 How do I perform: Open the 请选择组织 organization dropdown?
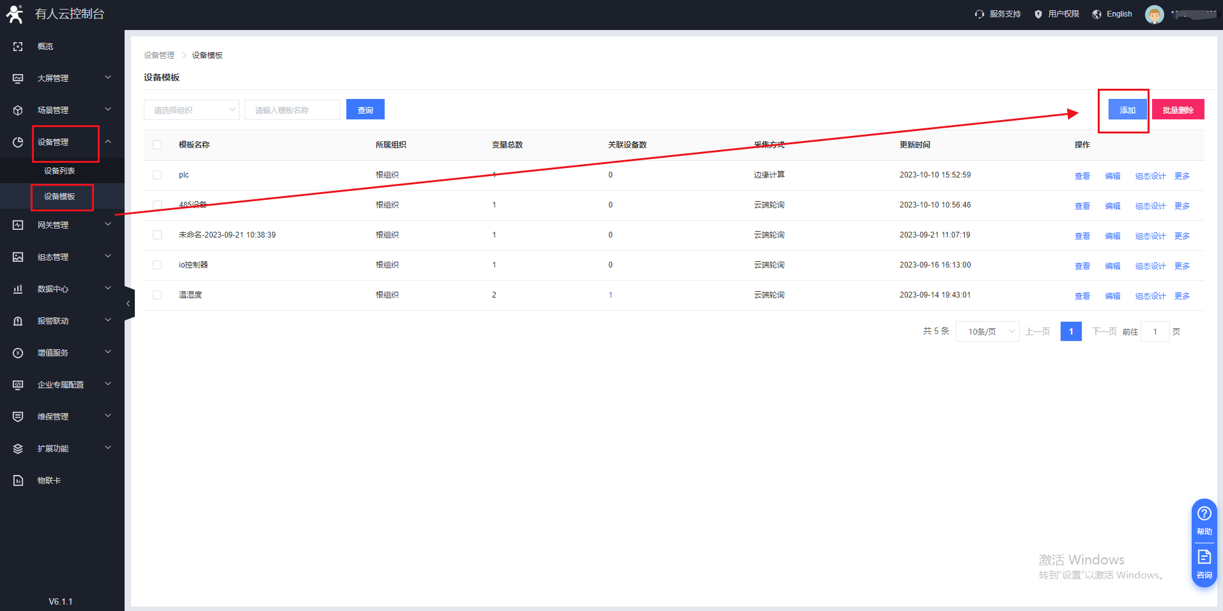tap(192, 110)
